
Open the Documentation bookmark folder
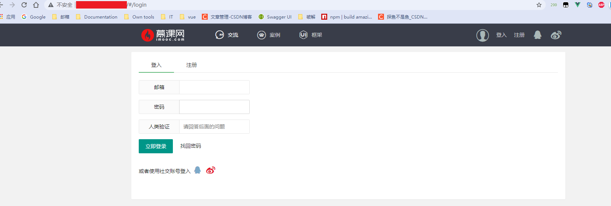97,17
